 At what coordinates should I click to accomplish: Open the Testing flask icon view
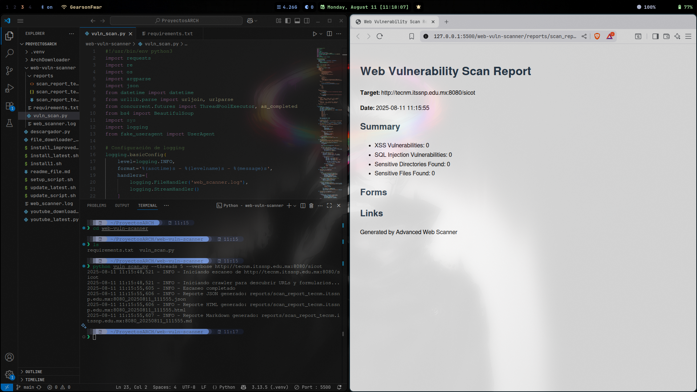click(x=9, y=123)
